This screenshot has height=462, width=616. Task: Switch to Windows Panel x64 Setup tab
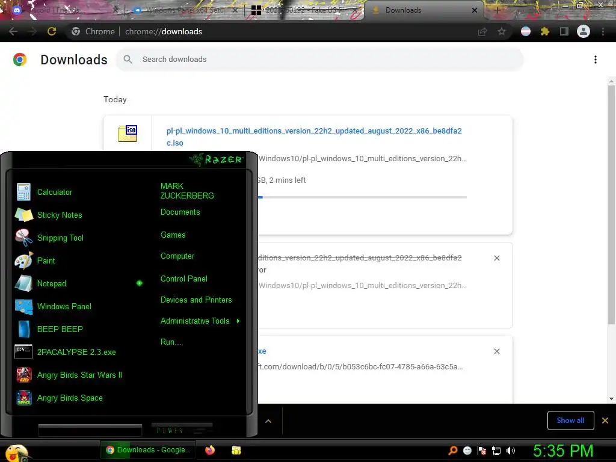pos(185,10)
